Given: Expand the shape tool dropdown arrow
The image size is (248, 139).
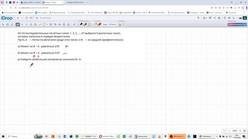Looking at the screenshot, I should pos(47,24).
